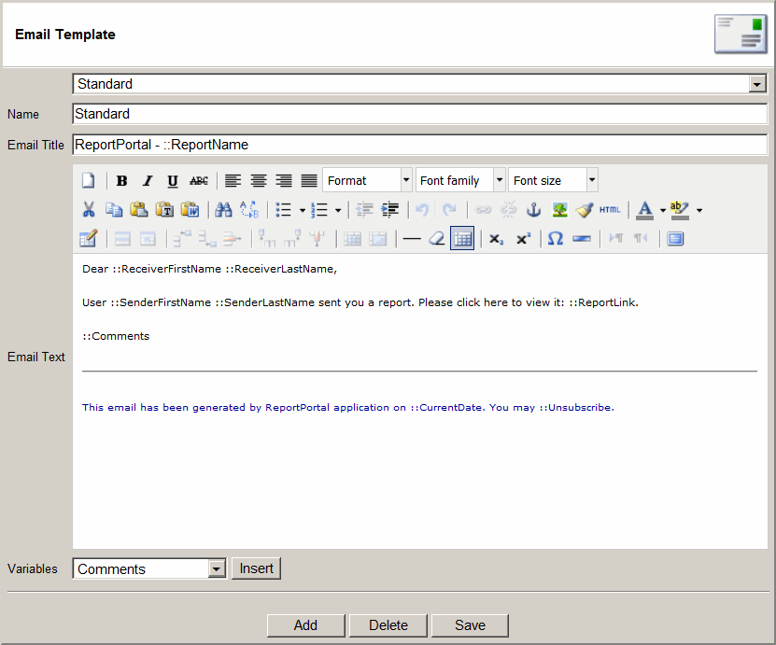Apply the highlight background color button
Image resolution: width=776 pixels, height=645 pixels.
[x=680, y=210]
